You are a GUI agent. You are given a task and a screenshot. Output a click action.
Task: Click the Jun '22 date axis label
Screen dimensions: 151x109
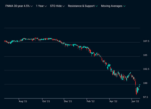click(135, 101)
